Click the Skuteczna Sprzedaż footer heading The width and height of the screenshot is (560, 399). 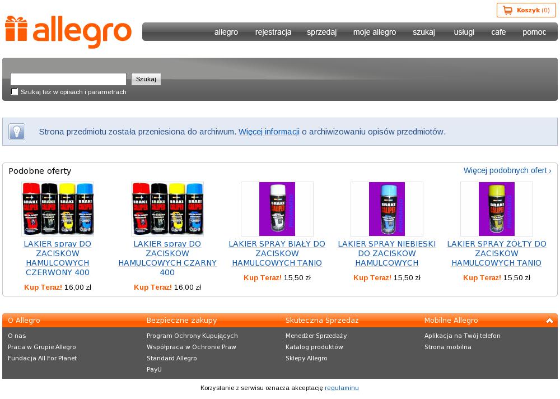click(322, 321)
